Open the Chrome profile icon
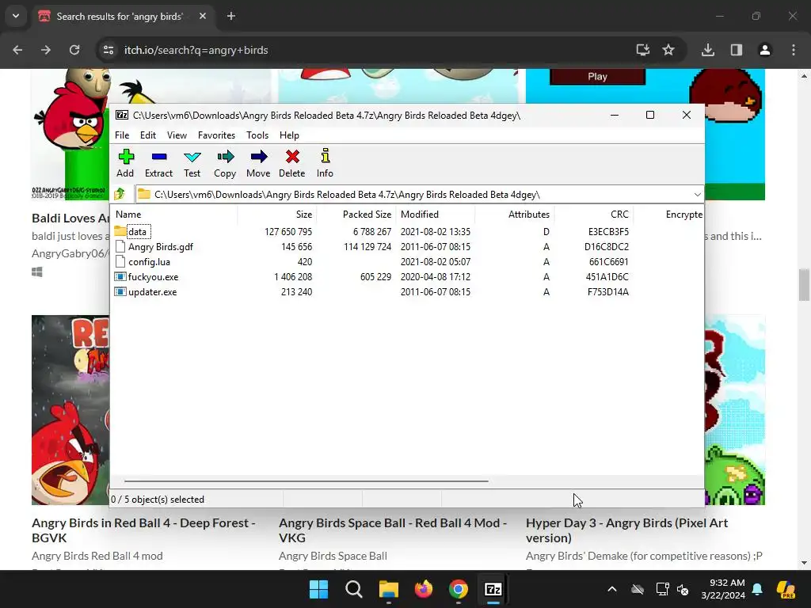 coord(765,50)
